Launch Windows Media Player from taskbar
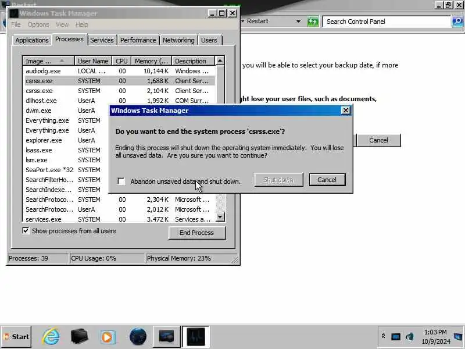Screen dimensions: 465x349 108,337
